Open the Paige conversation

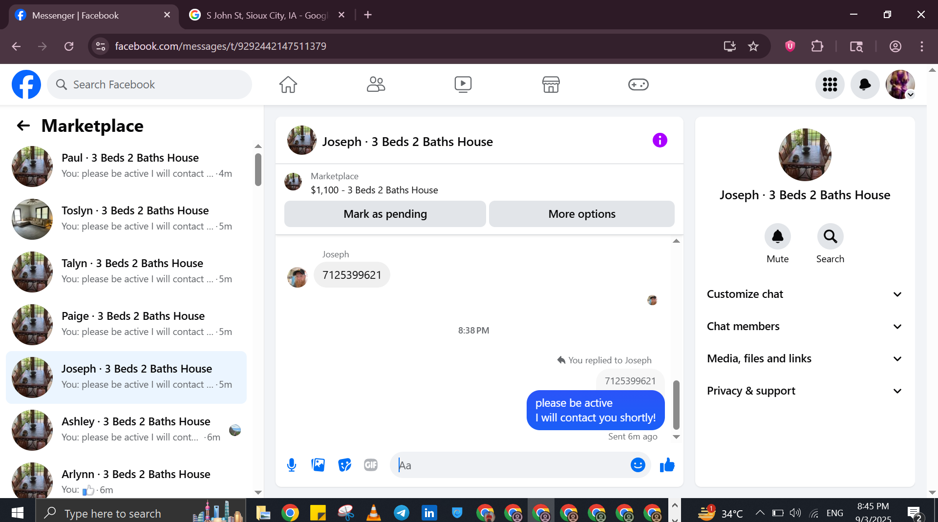coord(126,324)
